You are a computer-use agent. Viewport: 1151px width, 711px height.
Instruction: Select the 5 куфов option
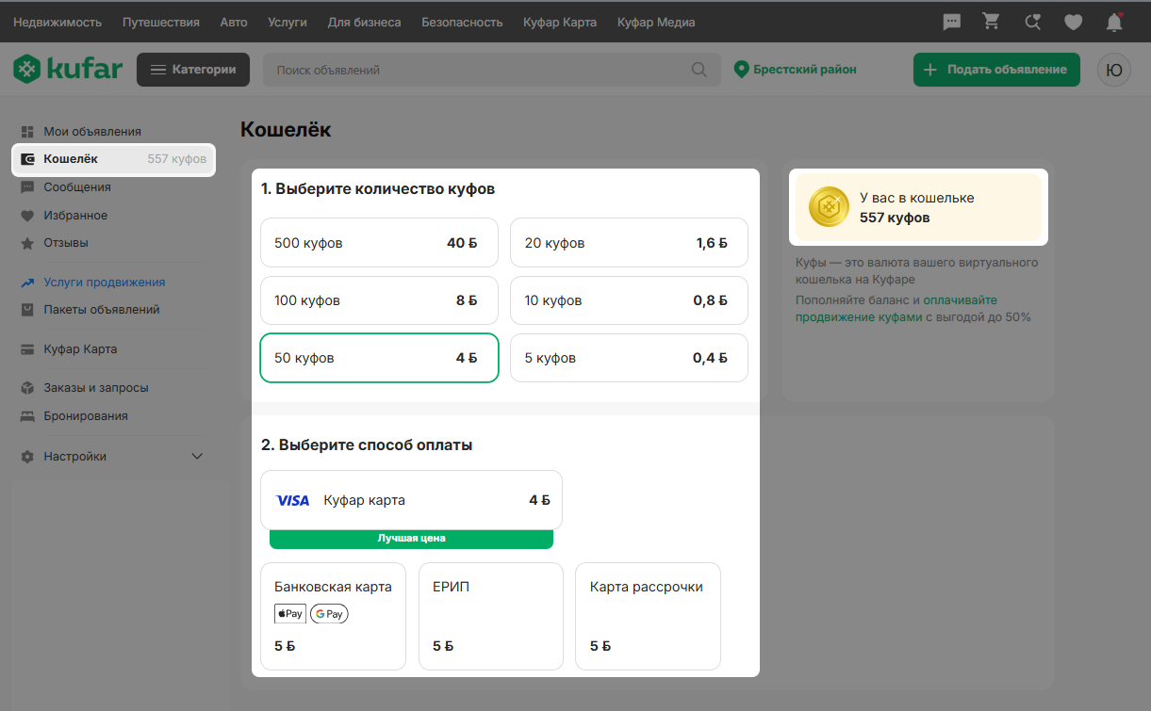[x=629, y=358]
